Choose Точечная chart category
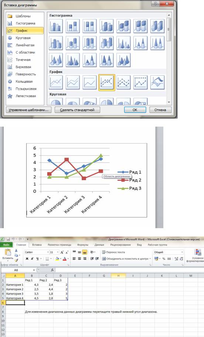The image size is (204, 337). [x=23, y=60]
